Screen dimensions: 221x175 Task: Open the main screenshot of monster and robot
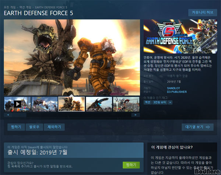tap(72, 57)
